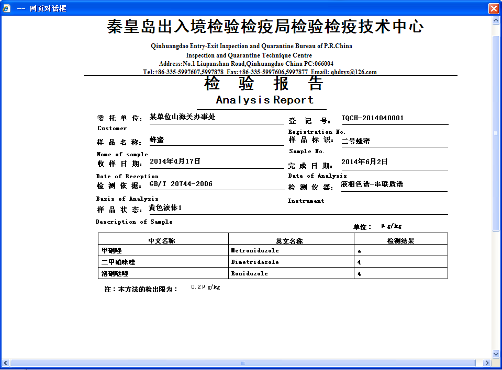Click the horizontal scrollbar left arrow
502x370 pixels.
(x=6, y=363)
